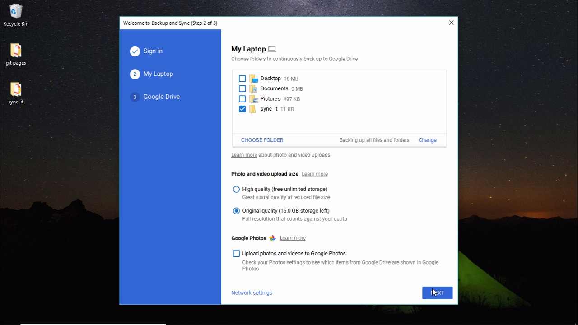Uncheck the sync_it folder checkbox
This screenshot has width=578, height=325.
click(242, 109)
